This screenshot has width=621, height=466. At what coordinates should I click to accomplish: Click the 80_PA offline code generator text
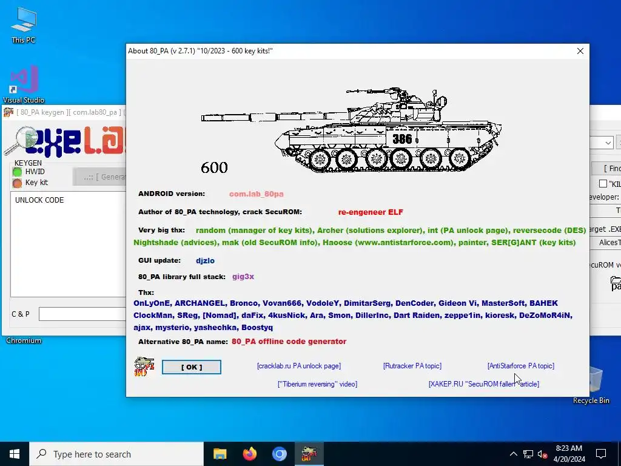point(289,342)
